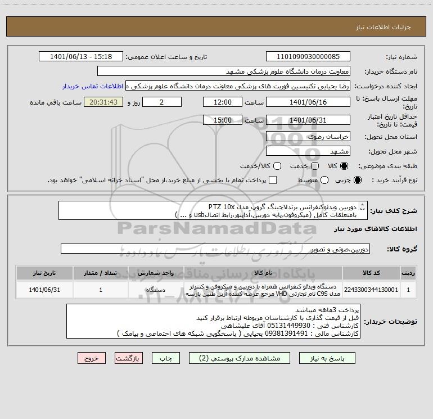Click the تعداد / مقدار column header

point(101,273)
